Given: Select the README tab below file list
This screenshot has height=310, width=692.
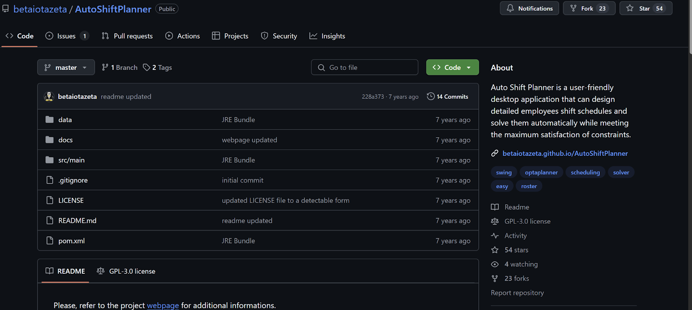Looking at the screenshot, I should tap(65, 271).
